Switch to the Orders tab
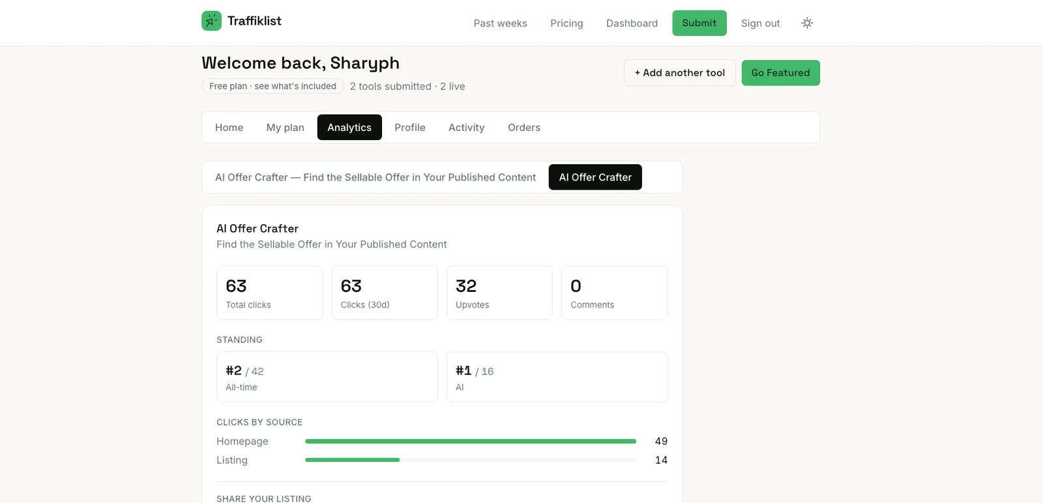 tap(524, 128)
